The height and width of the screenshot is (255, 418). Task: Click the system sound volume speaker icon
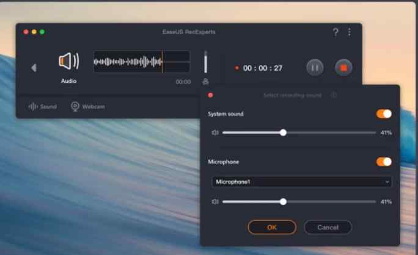point(215,132)
